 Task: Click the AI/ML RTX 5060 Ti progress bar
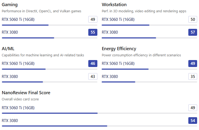coord(50,69)
